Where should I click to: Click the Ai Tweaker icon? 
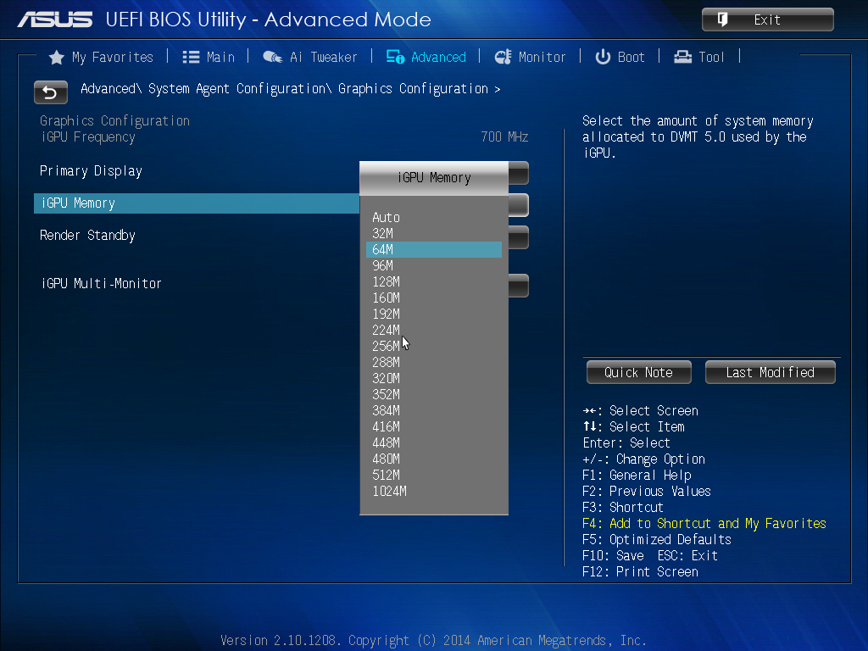[272, 57]
